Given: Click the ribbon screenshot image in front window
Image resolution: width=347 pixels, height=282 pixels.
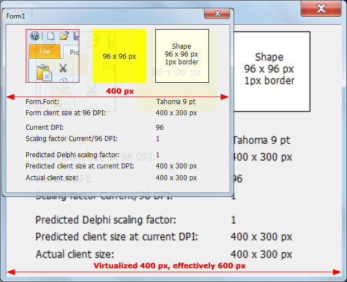Looking at the screenshot, I should (x=53, y=56).
